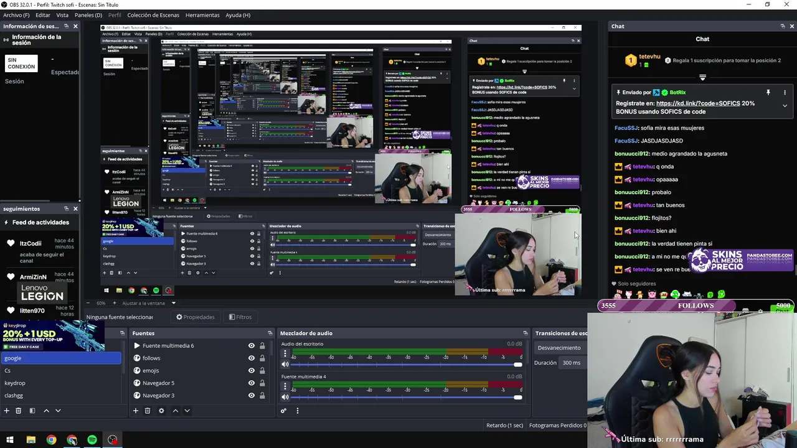Hide the follows source with its eye icon
Image resolution: width=797 pixels, height=448 pixels.
(252, 358)
